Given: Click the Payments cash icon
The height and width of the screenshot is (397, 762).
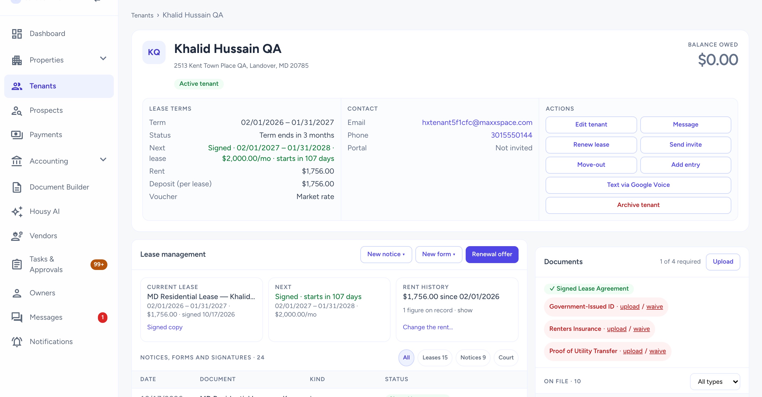Looking at the screenshot, I should pos(17,135).
